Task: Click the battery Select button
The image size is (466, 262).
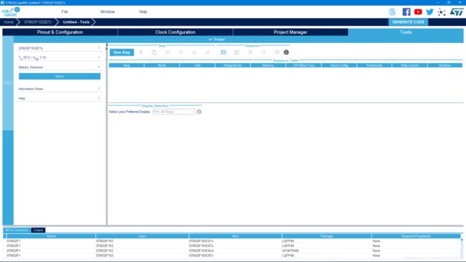Action: 60,77
